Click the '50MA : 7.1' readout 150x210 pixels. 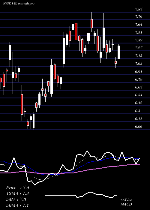click(17, 205)
